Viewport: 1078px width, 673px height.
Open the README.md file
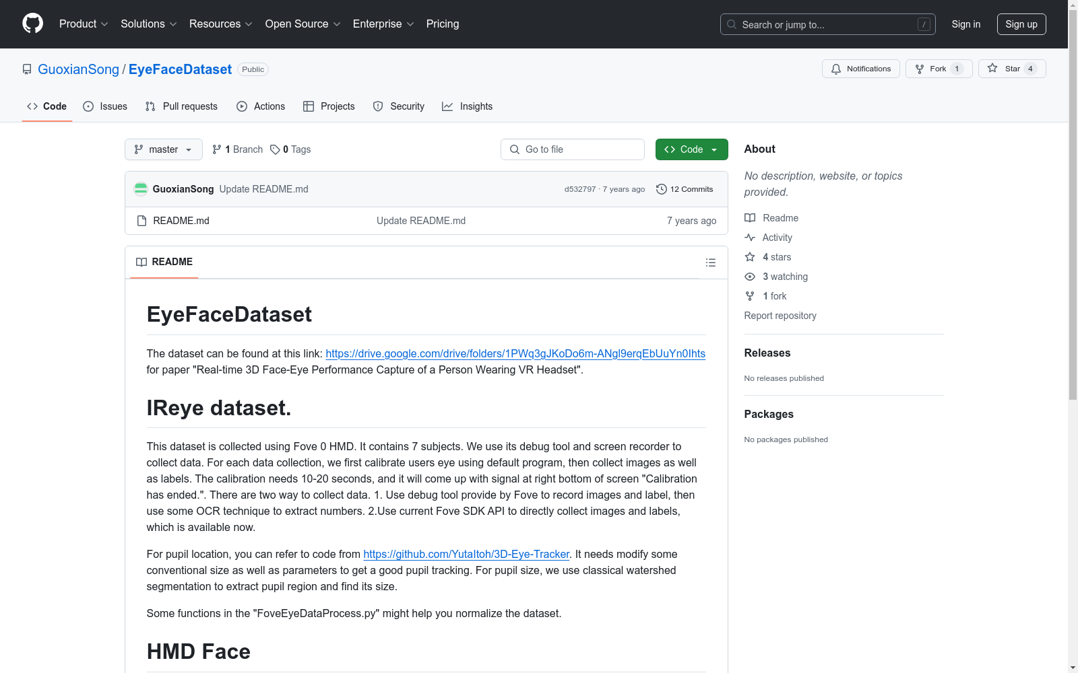point(181,221)
